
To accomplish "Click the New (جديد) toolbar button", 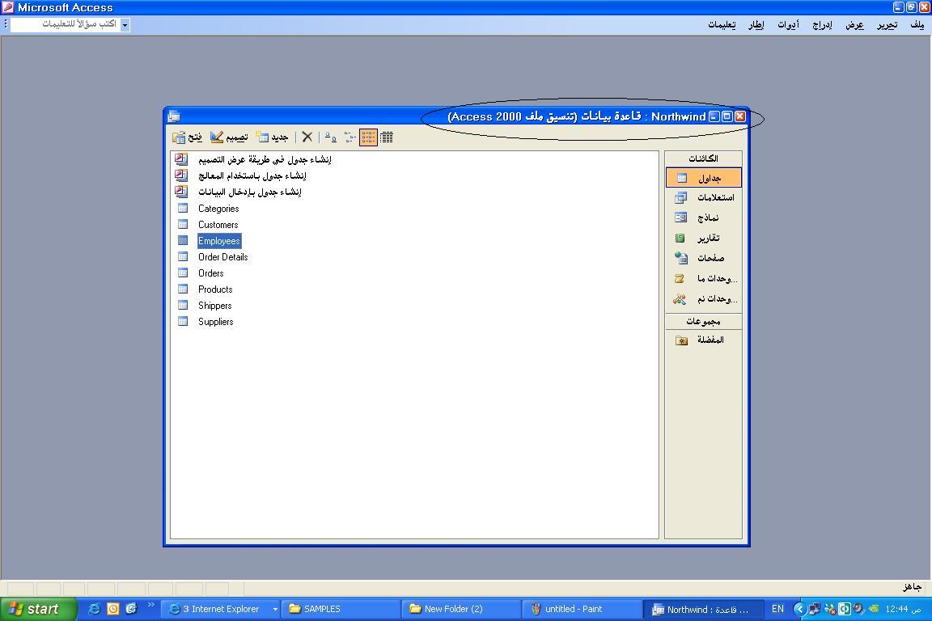I will (x=272, y=137).
